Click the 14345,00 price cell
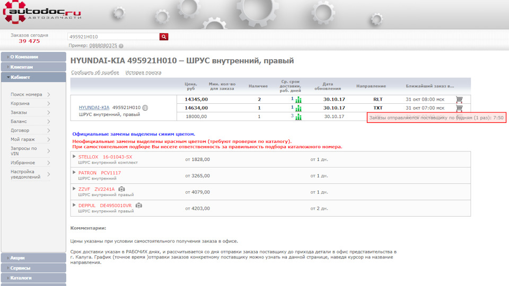Screen dimensions: 509x286 (x=196, y=99)
